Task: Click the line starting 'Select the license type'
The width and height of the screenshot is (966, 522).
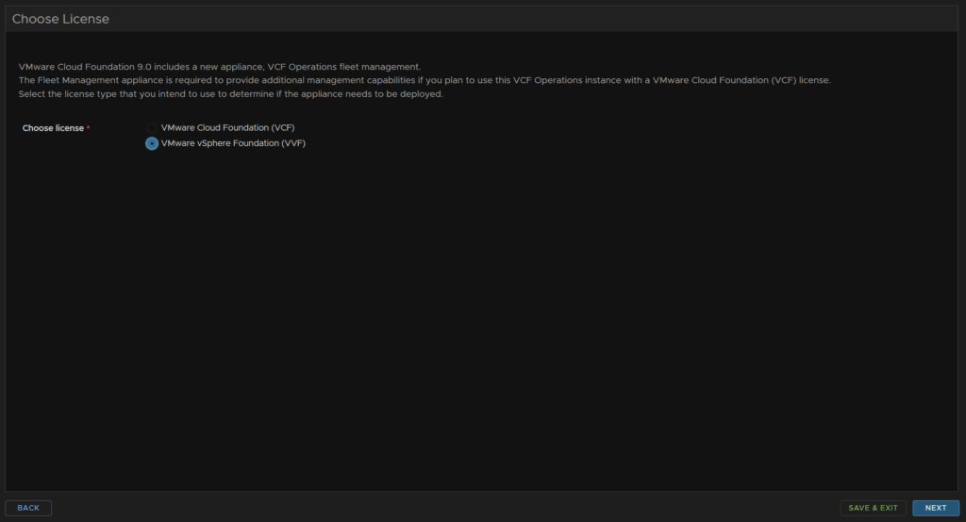Action: [230, 94]
